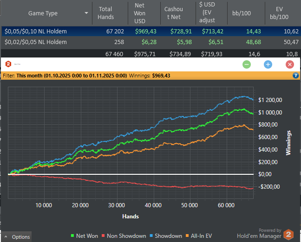
Task: Close the graph with red X button
Action: point(290,64)
